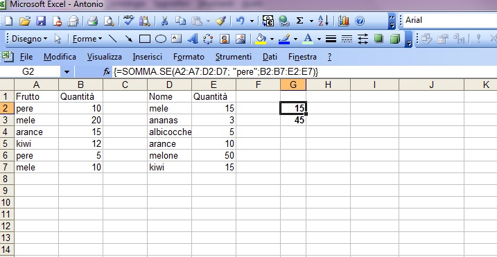The height and width of the screenshot is (257, 497).
Task: Apply the blue Line Color brush
Action: (284, 39)
